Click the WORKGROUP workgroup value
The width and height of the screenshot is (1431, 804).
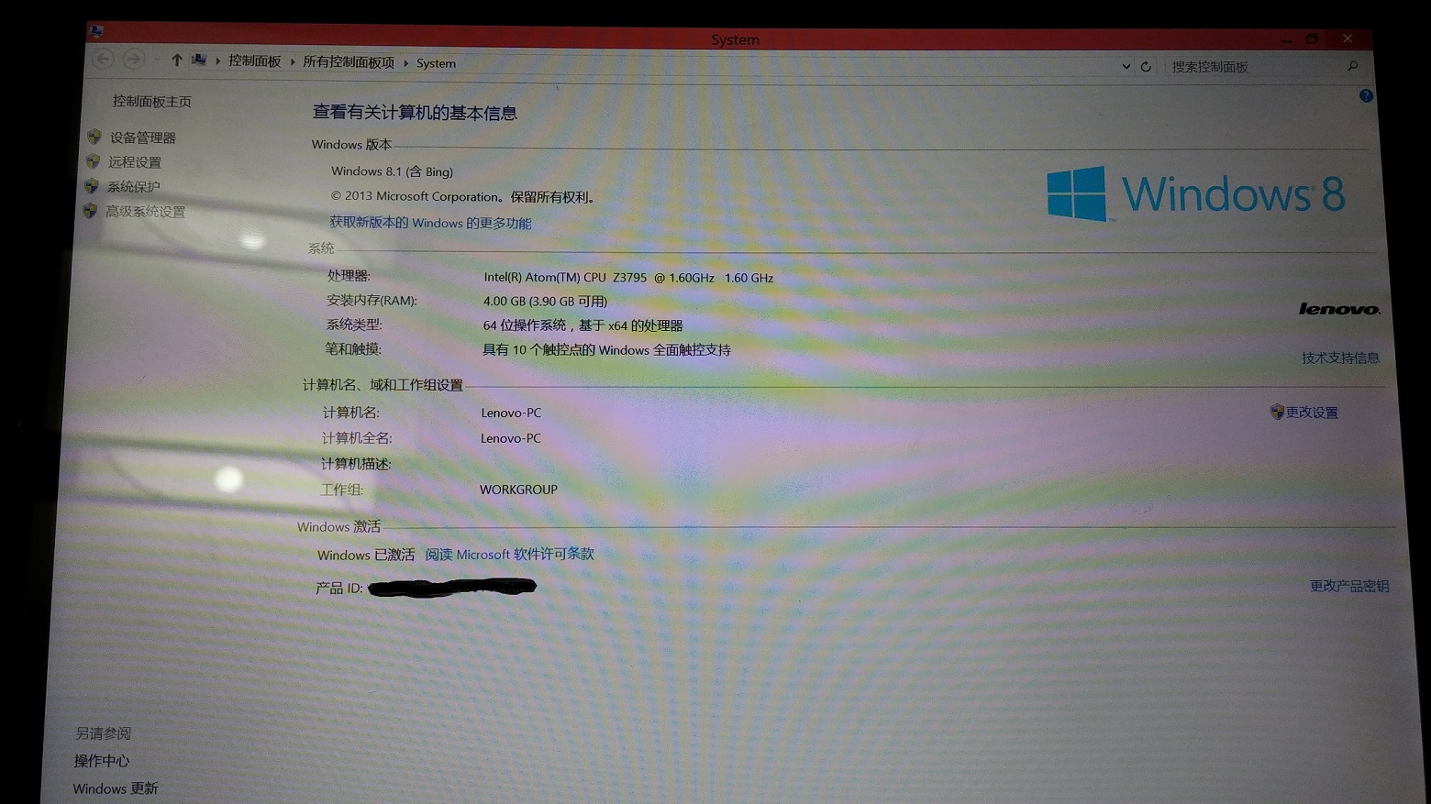pyautogui.click(x=518, y=490)
